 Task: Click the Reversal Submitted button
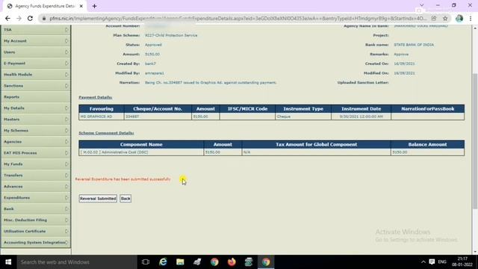tap(98, 199)
